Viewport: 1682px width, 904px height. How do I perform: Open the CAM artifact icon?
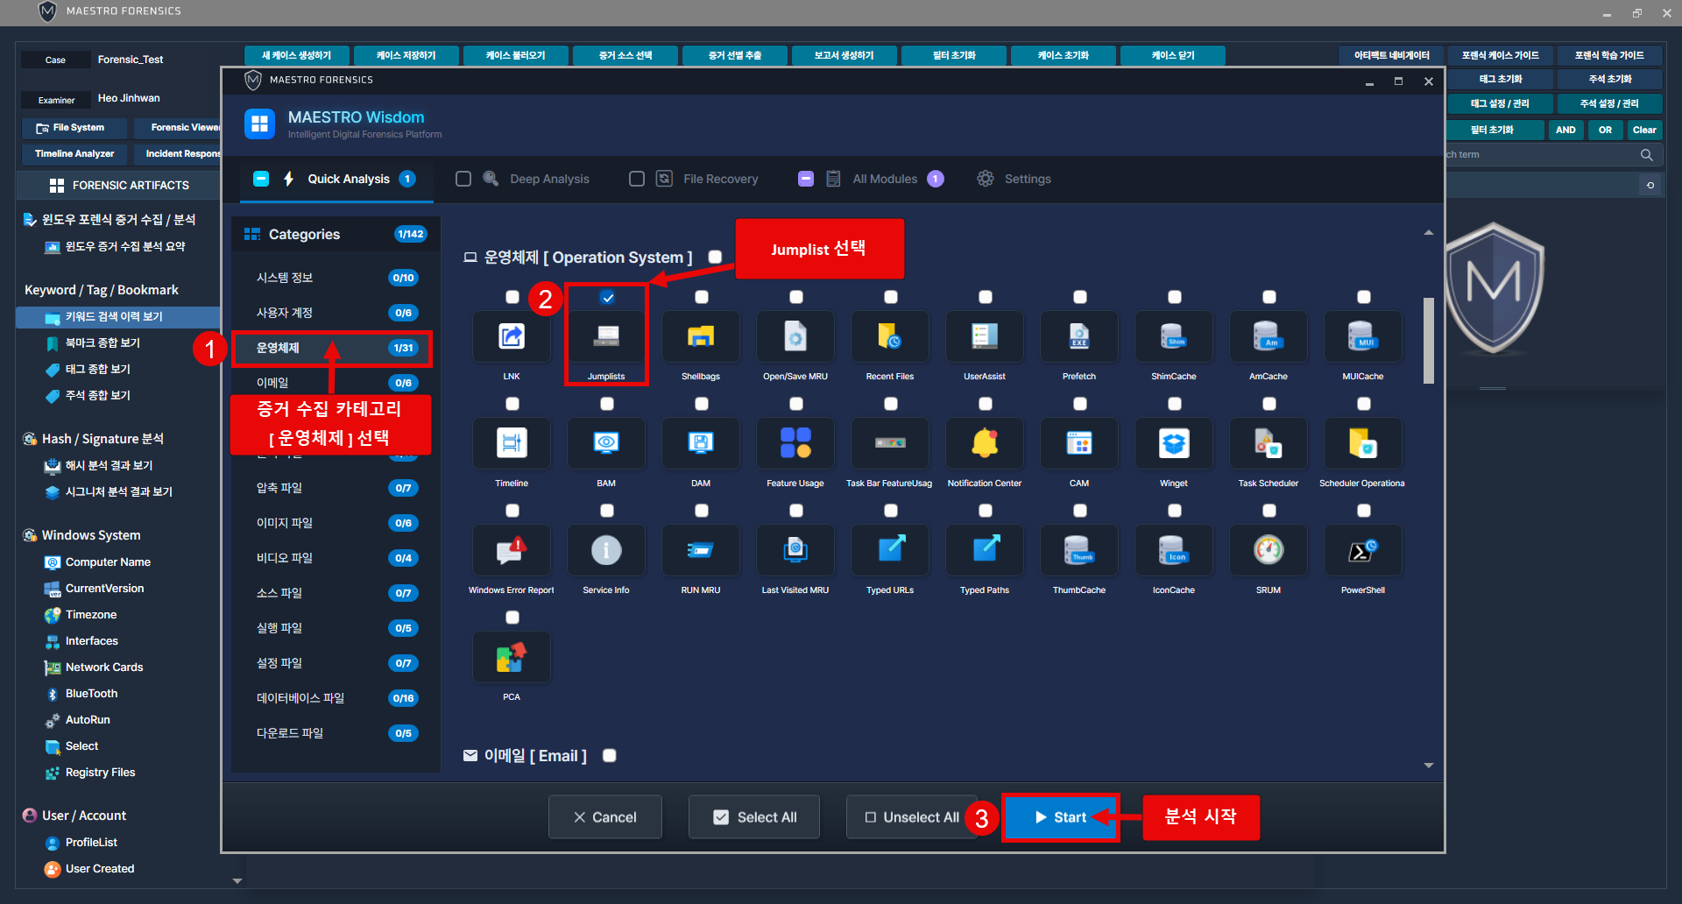tap(1079, 443)
